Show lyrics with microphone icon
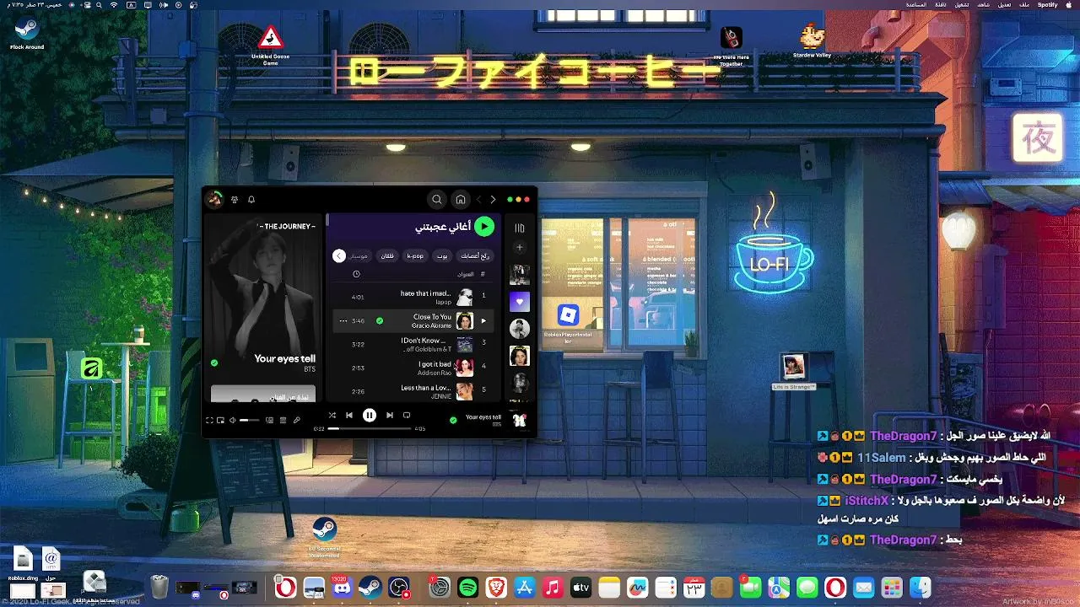The height and width of the screenshot is (607, 1080). pos(297,420)
